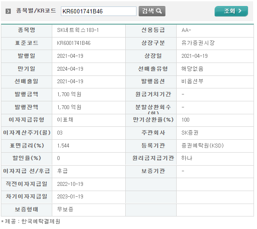Click the 검색 search button
257x229 pixels.
[x=152, y=11]
